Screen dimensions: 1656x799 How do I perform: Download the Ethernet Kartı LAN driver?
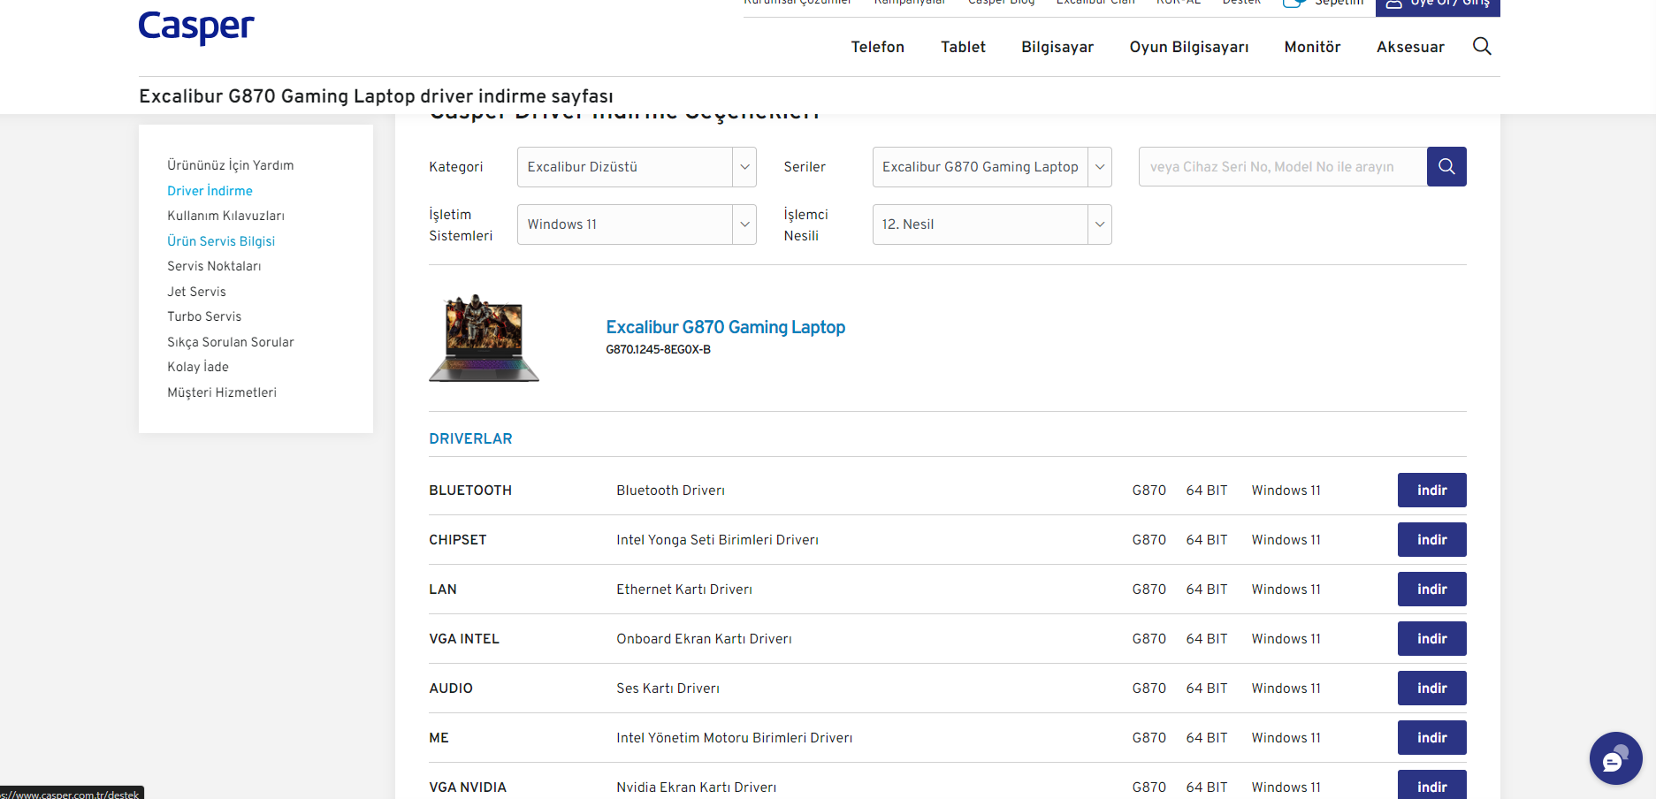1432,590
